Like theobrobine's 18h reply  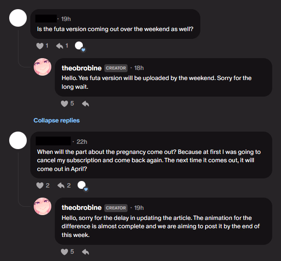click(x=64, y=104)
